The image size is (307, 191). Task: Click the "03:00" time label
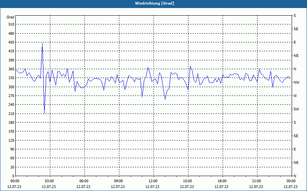click(50, 181)
